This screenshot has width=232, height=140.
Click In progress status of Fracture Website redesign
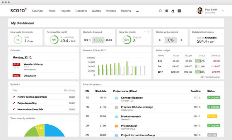(x=214, y=107)
